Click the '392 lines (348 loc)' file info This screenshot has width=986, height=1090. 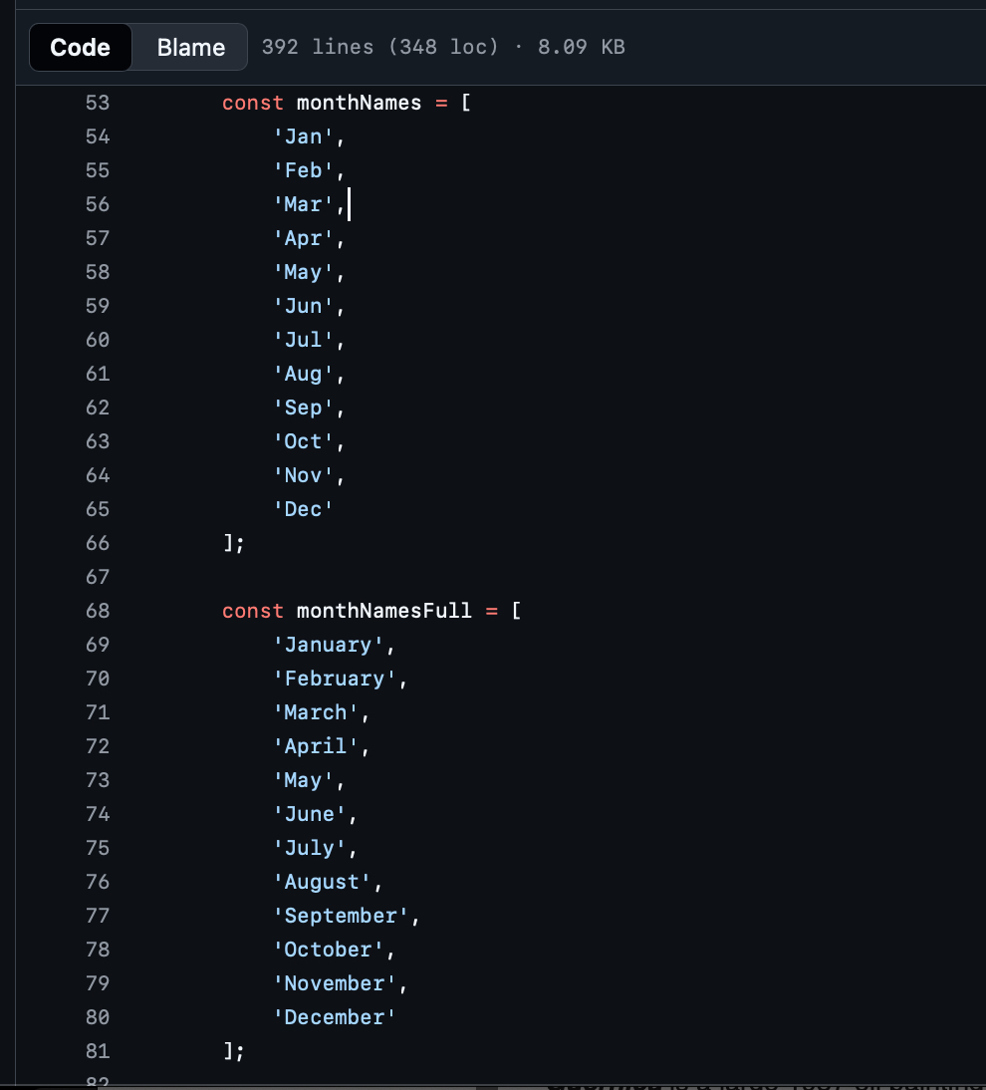pyautogui.click(x=379, y=47)
